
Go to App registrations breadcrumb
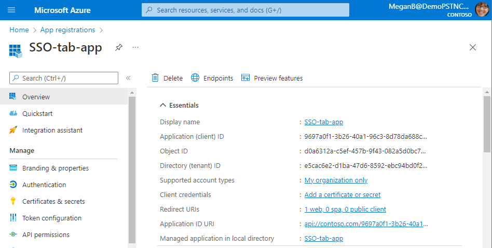coord(67,30)
